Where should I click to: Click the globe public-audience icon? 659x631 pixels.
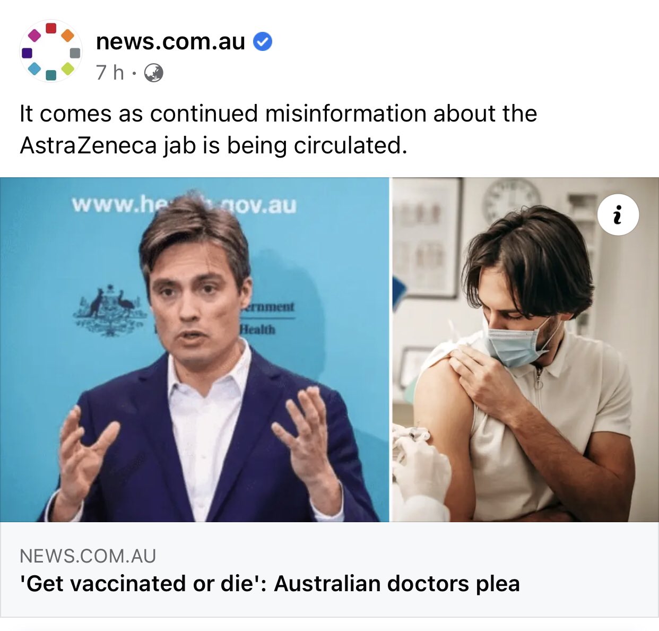154,73
